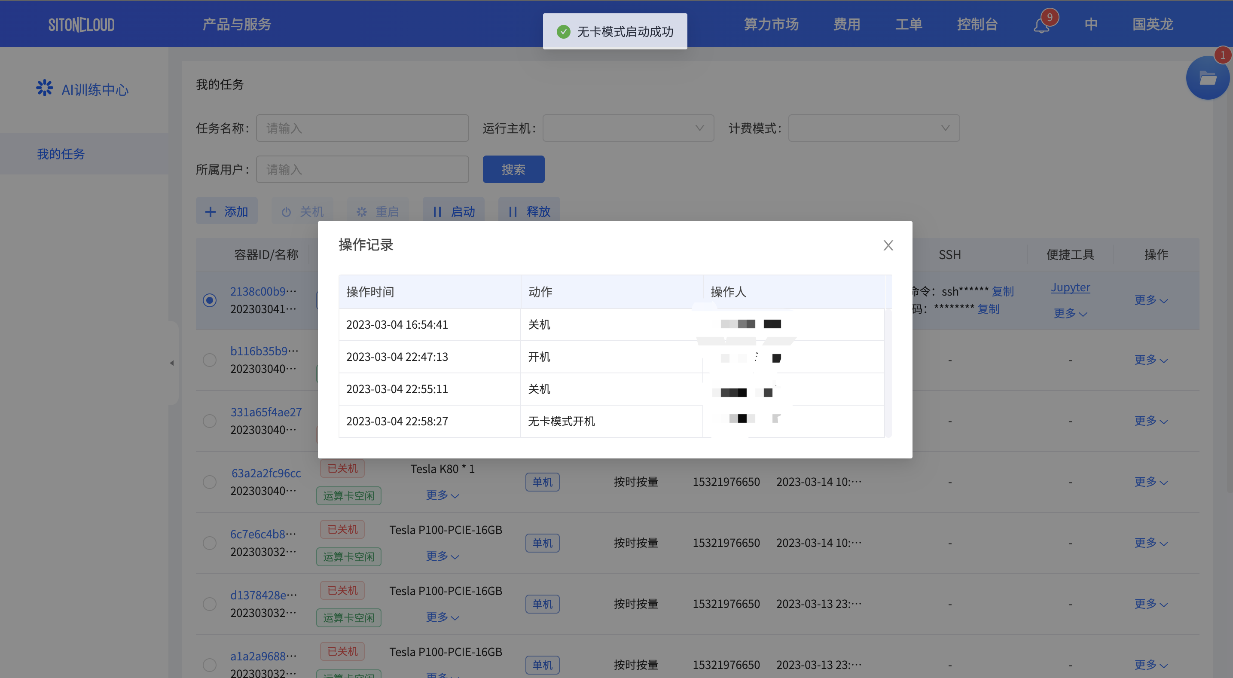Open the 运行主机 dropdown
The height and width of the screenshot is (678, 1233).
[x=628, y=128]
